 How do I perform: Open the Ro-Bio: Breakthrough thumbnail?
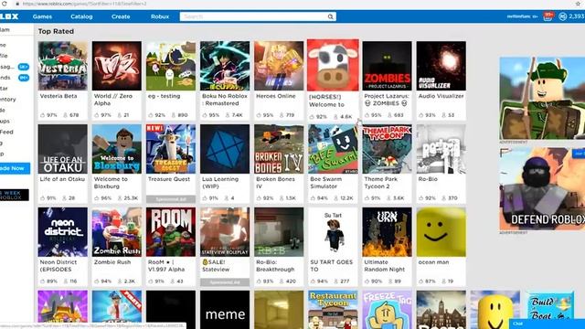pos(279,232)
